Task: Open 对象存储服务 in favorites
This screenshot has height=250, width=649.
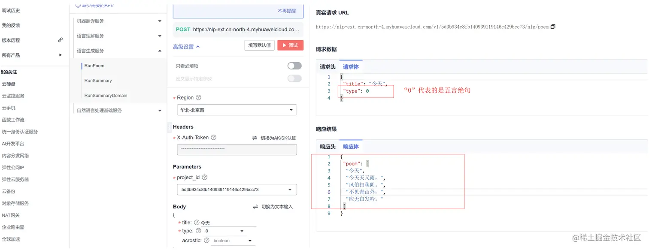Action: tap(15, 203)
